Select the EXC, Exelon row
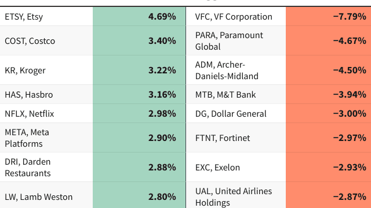Viewport: 371px width, 208px height. [278, 167]
